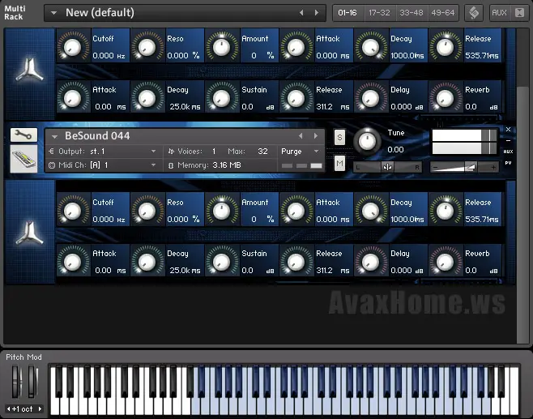533x419 pixels.
Task: Click lower panel Decay knob showing 1000.0ms
Action: [370, 211]
